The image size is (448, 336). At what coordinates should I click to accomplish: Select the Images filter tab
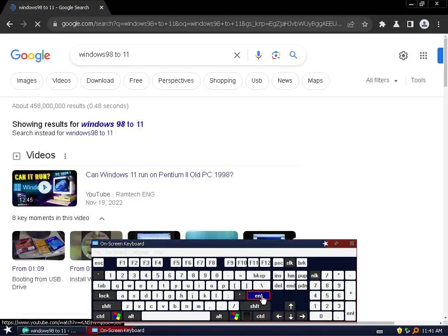pos(27,81)
